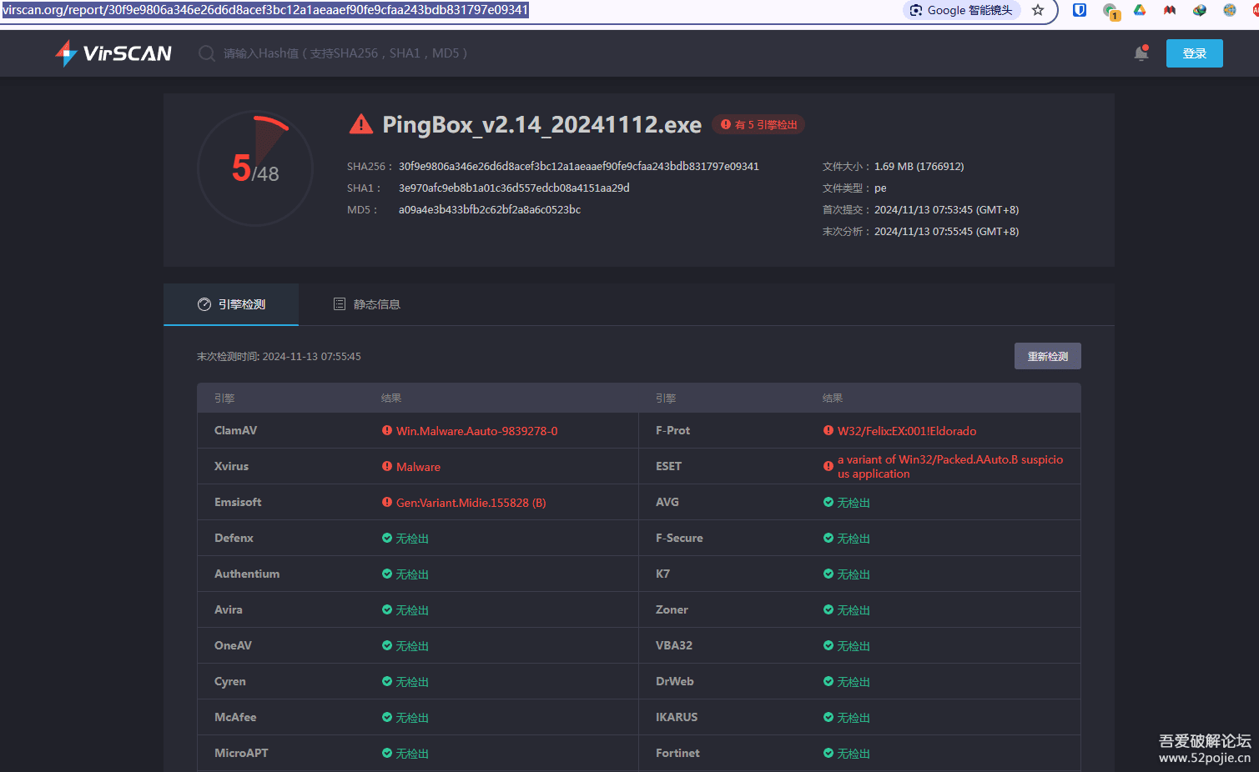The image size is (1259, 772).
Task: Bookmark this page with the star icon
Action: coord(1038,10)
